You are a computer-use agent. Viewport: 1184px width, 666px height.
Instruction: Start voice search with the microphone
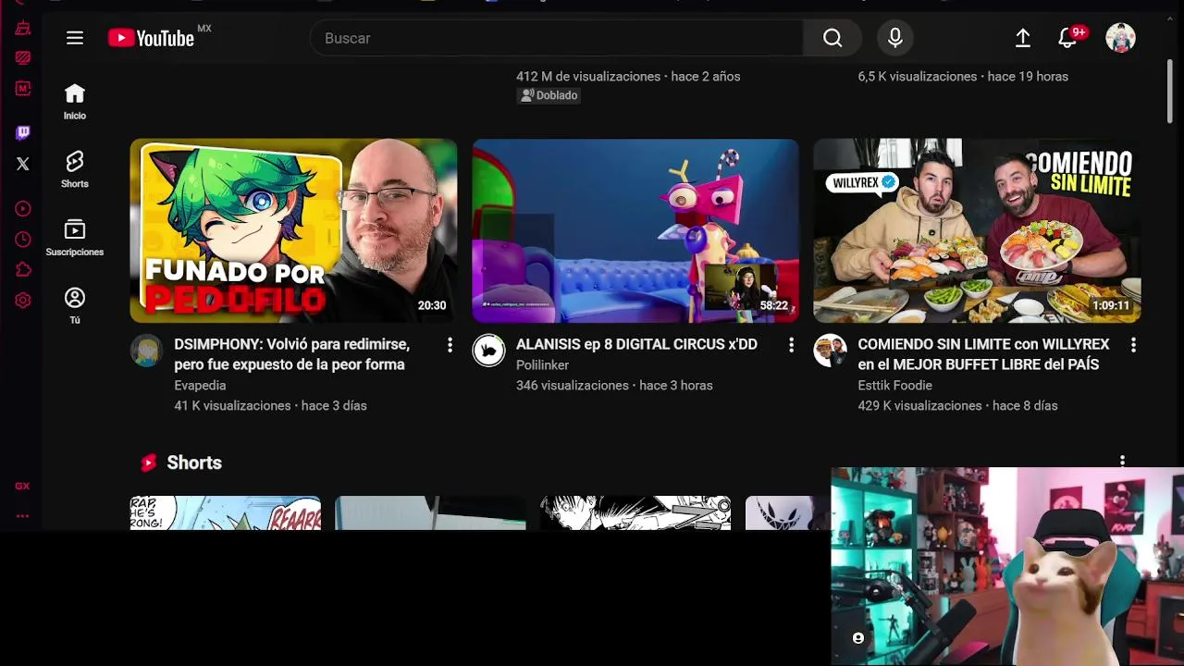click(x=894, y=38)
